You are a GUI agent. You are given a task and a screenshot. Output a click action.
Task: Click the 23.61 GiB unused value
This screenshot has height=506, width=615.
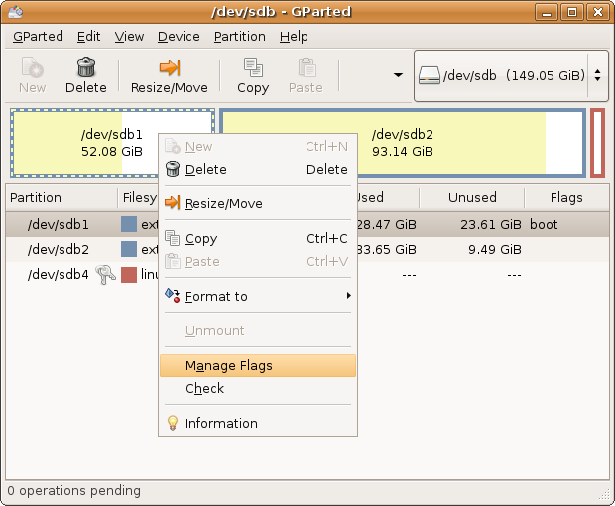491,225
